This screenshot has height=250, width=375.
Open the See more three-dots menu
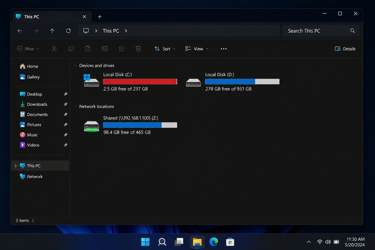pos(224,49)
